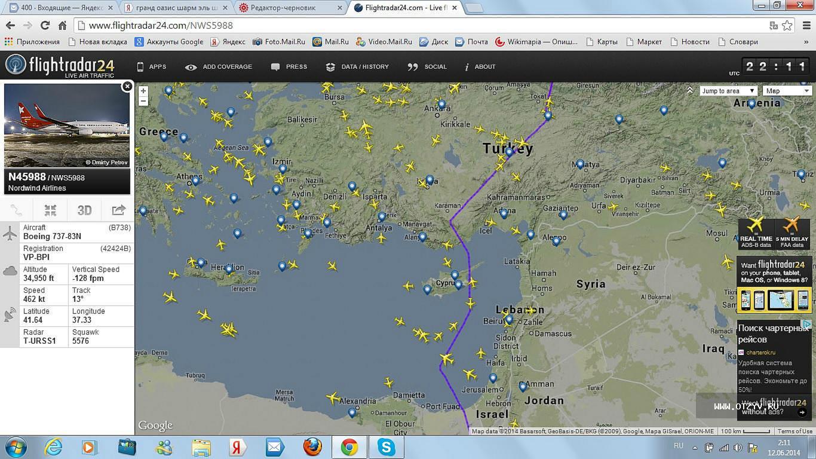Select airport marker near Malatya
Screen dimensions: 816x459
pyautogui.click(x=579, y=164)
